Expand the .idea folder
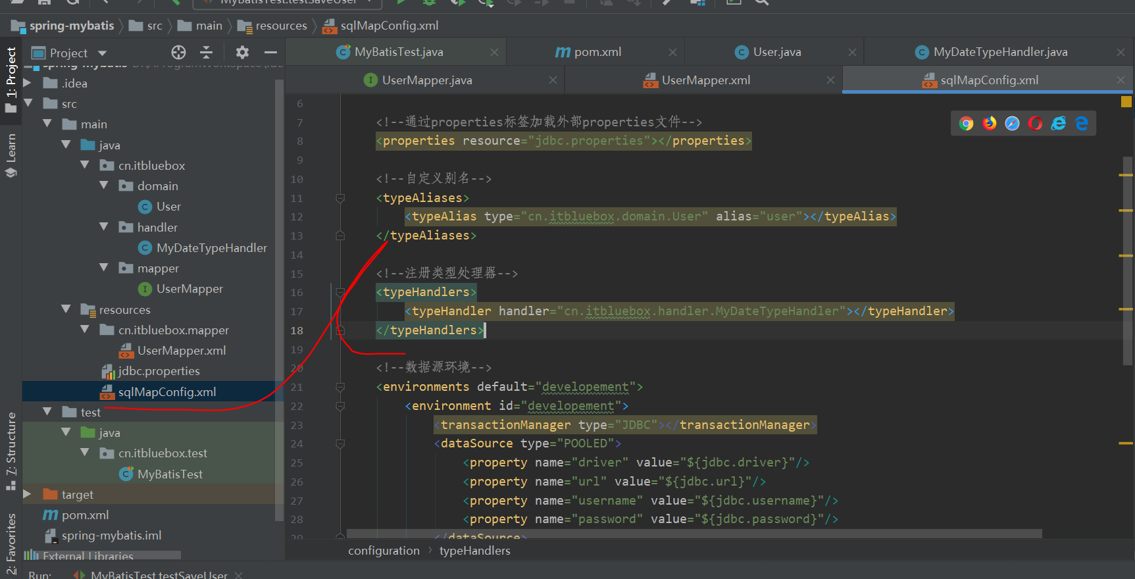This screenshot has height=579, width=1135. click(x=28, y=83)
